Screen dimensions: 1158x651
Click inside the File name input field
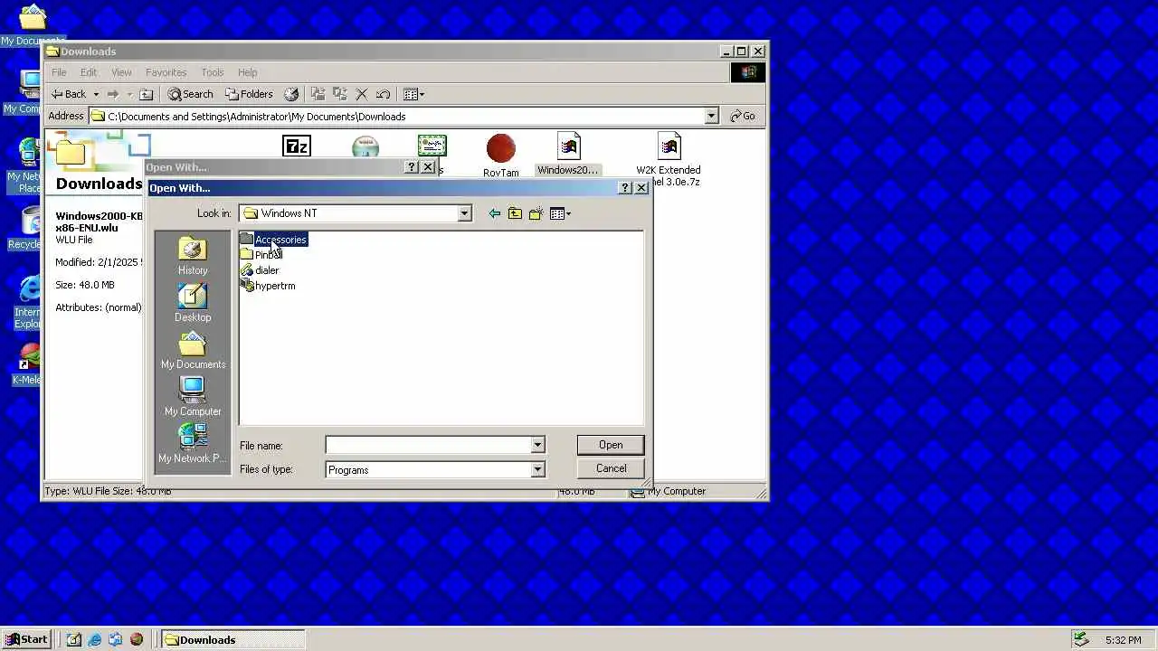(428, 445)
